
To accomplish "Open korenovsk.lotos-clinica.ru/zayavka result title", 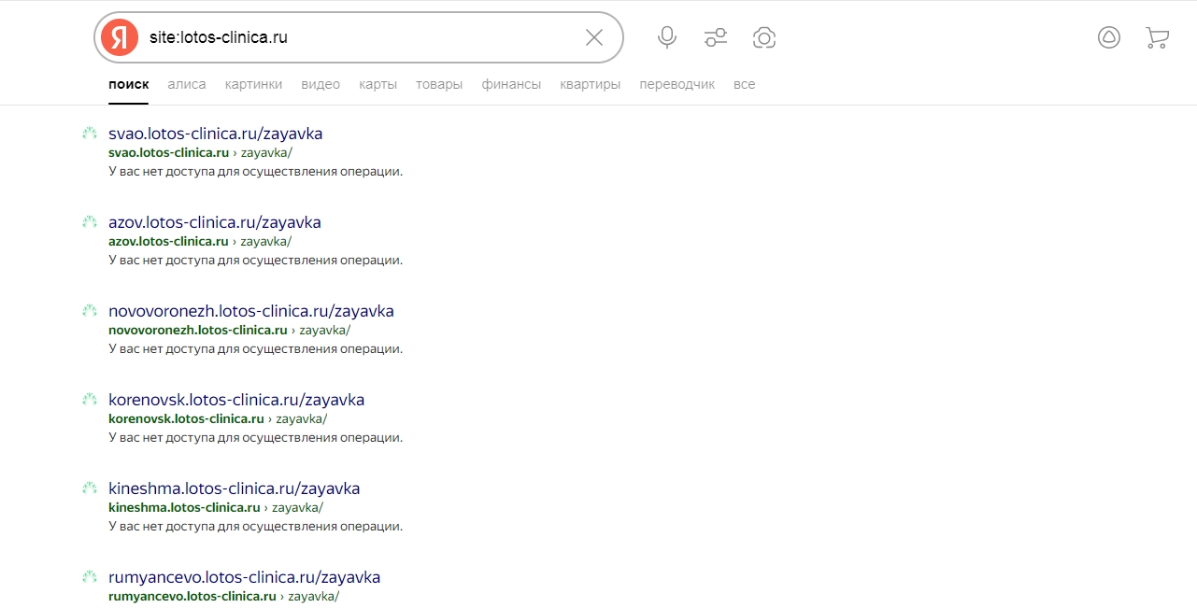I will [236, 400].
